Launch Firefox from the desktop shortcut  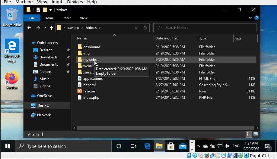point(12,80)
